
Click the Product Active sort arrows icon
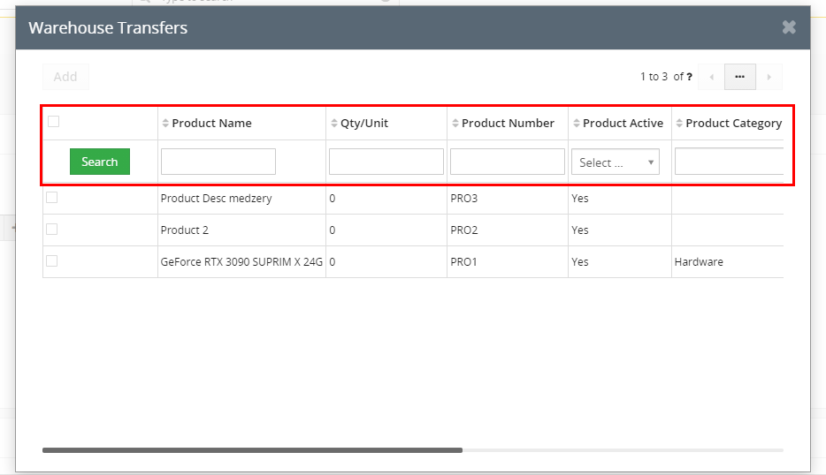[576, 124]
